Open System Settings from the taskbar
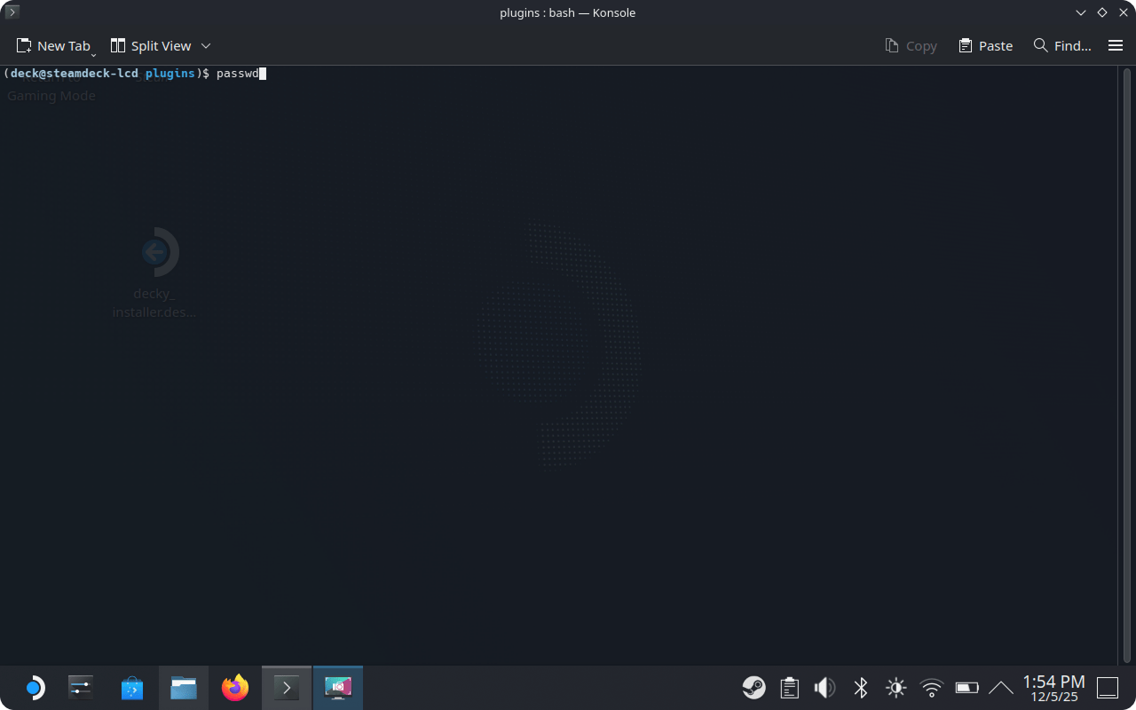1136x710 pixels. click(x=81, y=688)
